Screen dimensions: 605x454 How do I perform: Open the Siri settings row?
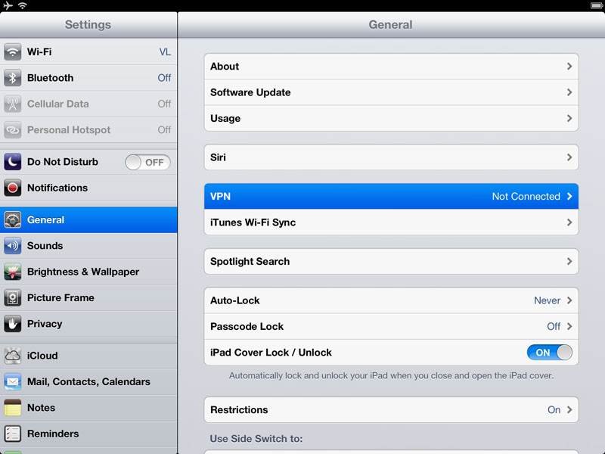coord(391,157)
